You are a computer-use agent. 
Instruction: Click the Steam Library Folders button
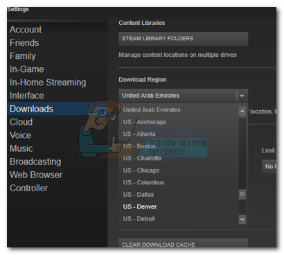tap(184, 39)
